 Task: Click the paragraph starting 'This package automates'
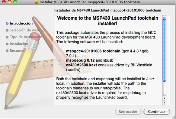click(106, 37)
